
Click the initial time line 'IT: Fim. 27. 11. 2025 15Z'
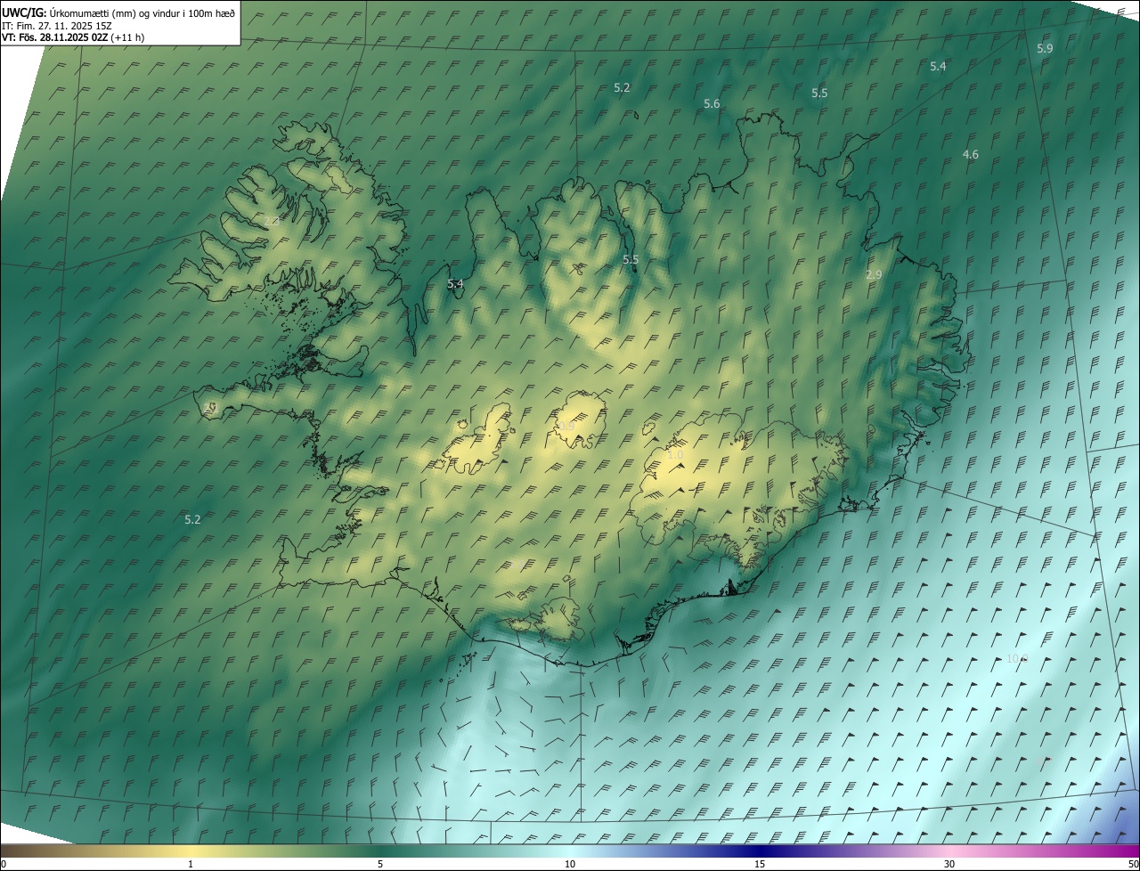pyautogui.click(x=56, y=26)
